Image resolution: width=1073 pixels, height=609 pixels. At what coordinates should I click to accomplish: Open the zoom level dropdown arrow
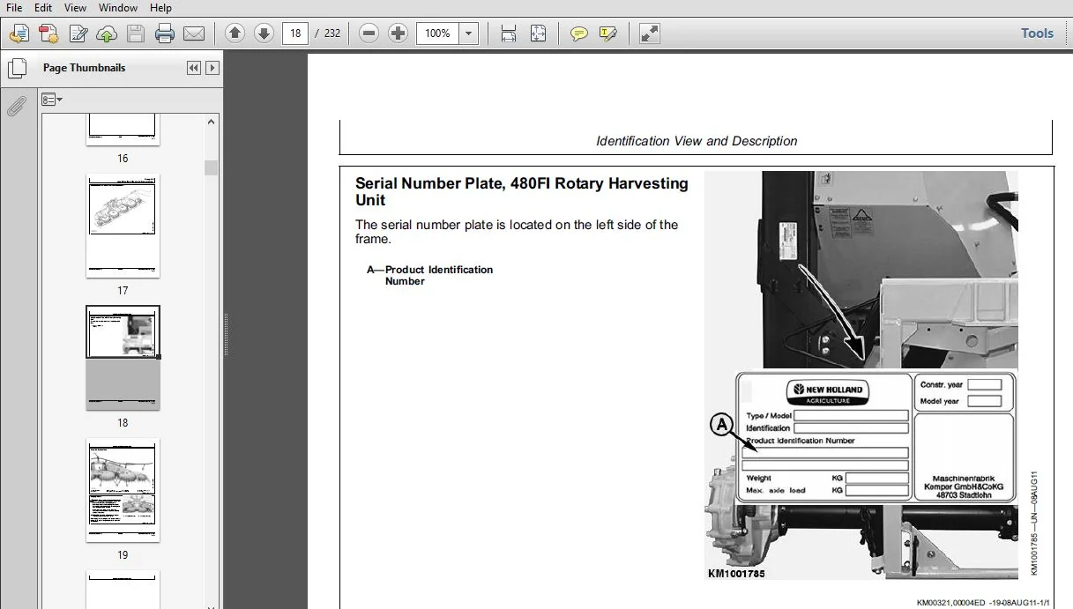468,33
